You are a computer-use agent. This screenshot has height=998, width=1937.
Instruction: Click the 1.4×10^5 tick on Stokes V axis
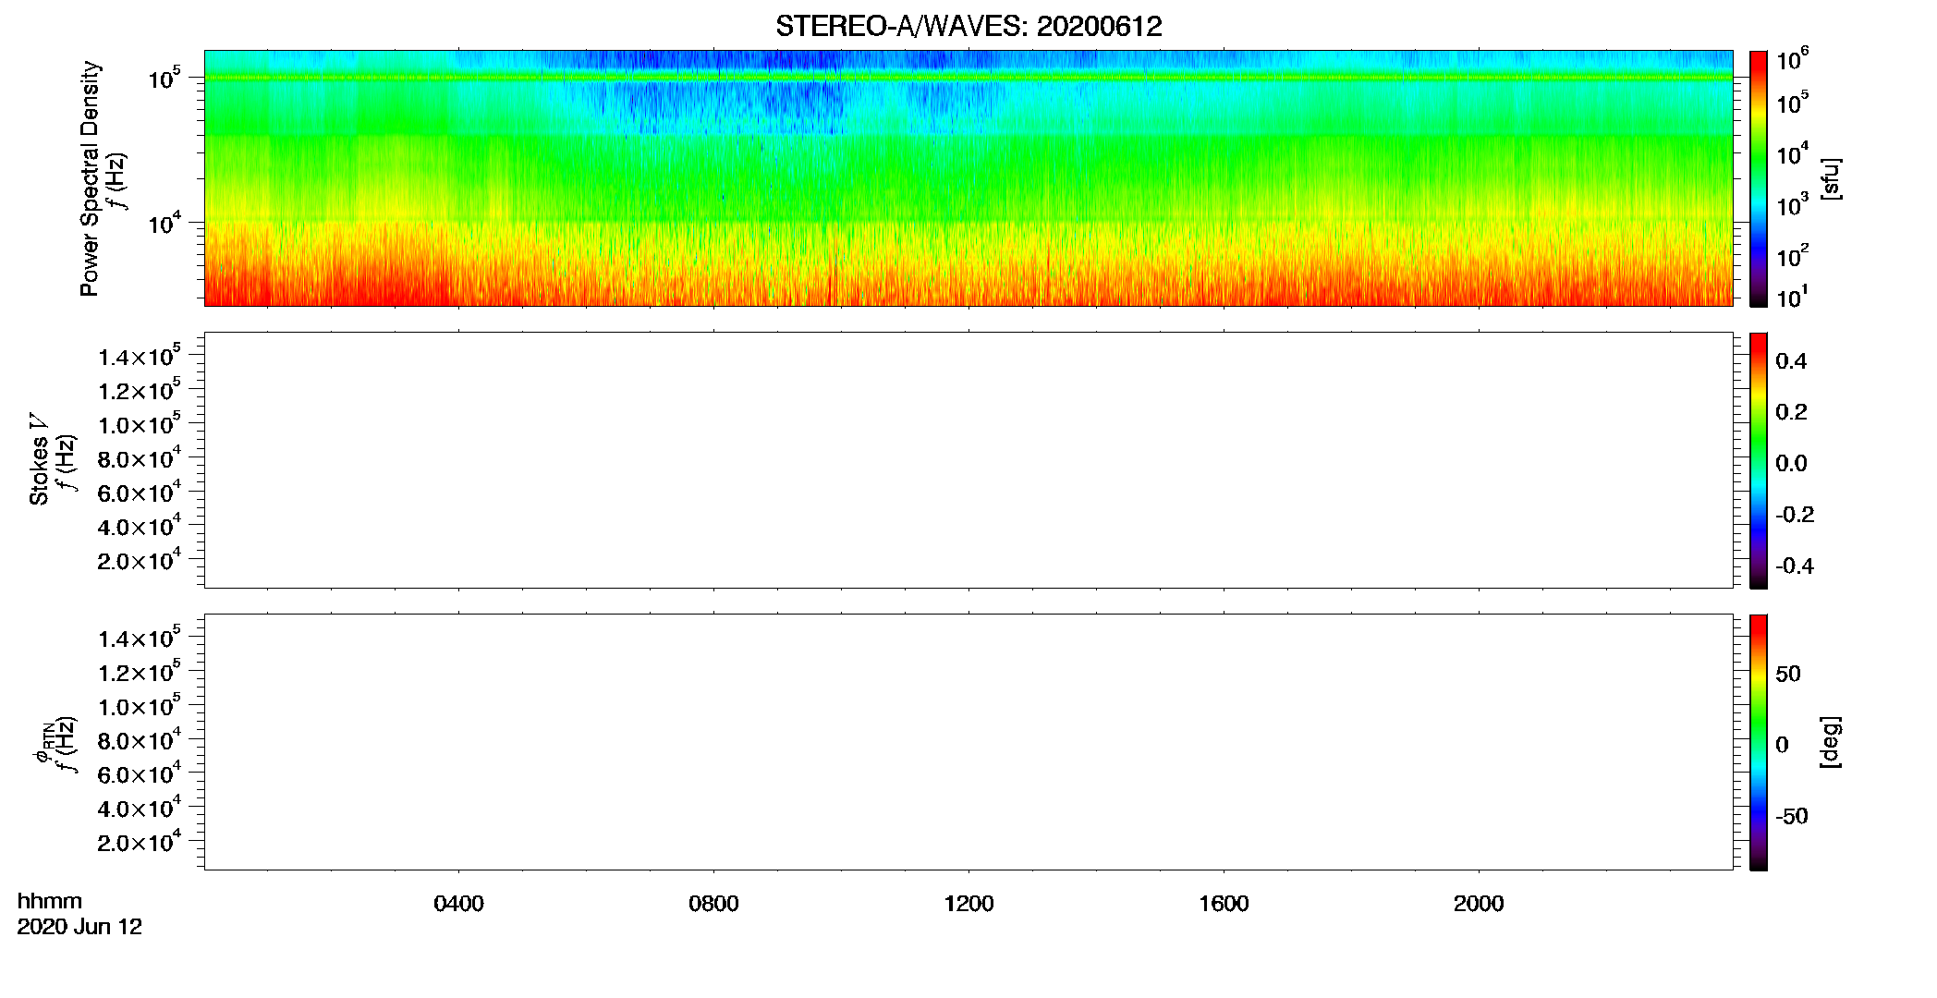pyautogui.click(x=140, y=357)
